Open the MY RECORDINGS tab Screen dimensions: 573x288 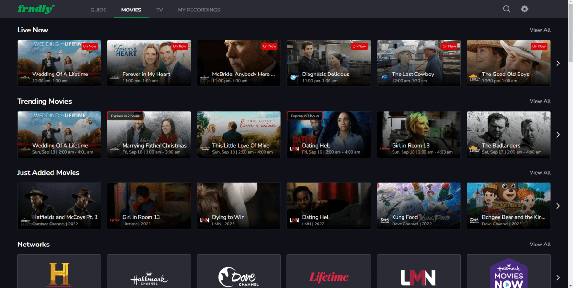coord(199,10)
